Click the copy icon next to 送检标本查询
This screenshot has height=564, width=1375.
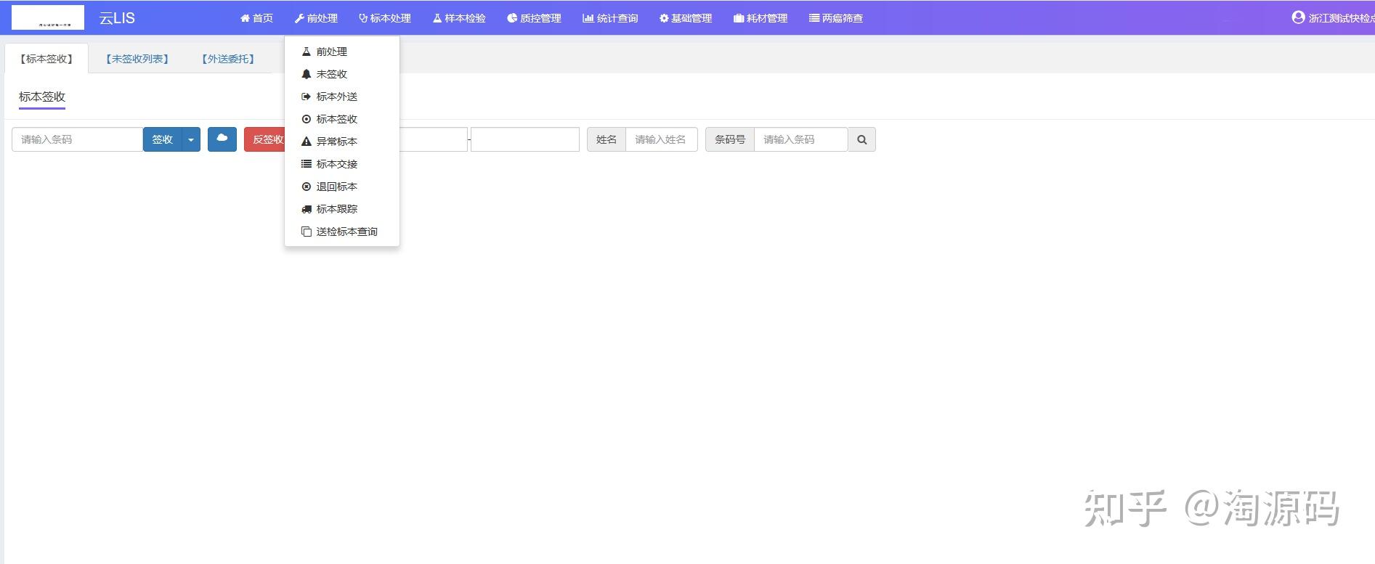pos(307,232)
